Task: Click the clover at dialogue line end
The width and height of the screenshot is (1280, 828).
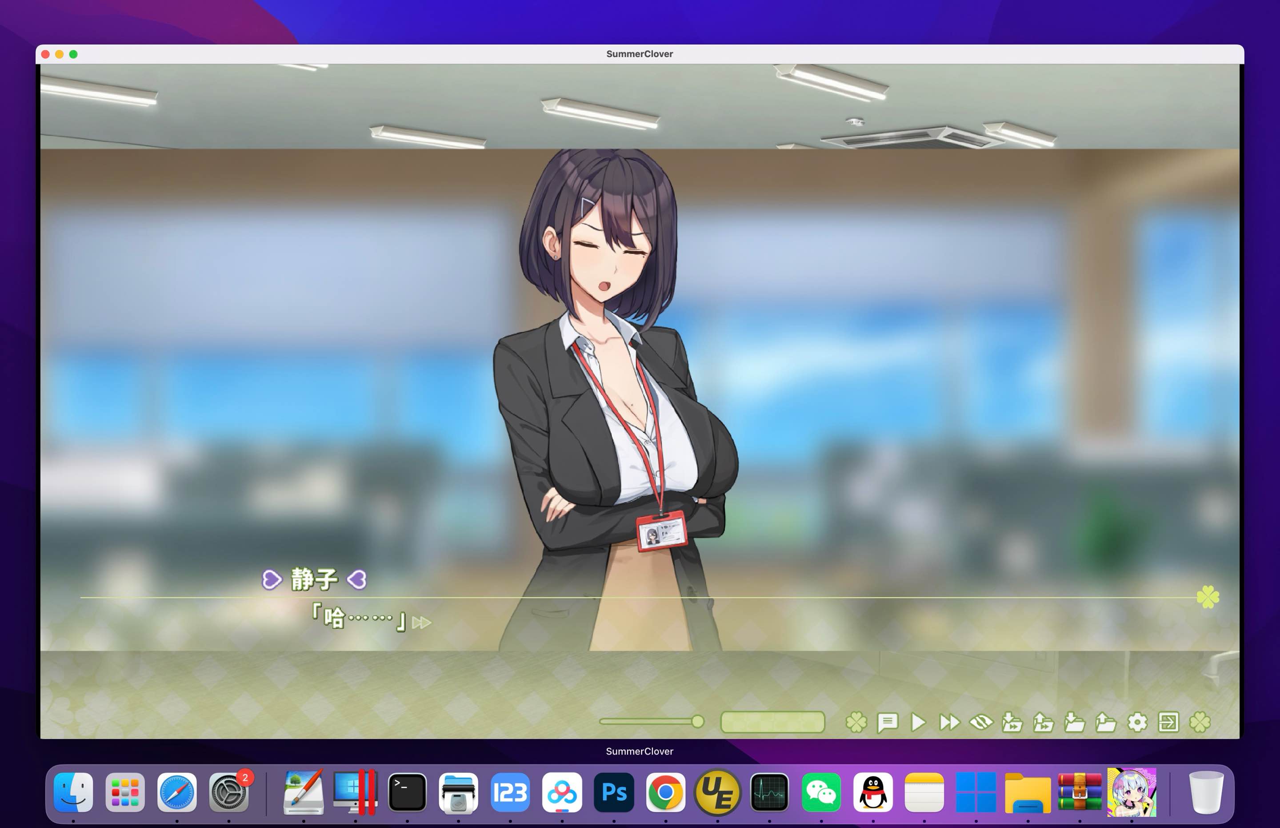Action: pos(1208,597)
